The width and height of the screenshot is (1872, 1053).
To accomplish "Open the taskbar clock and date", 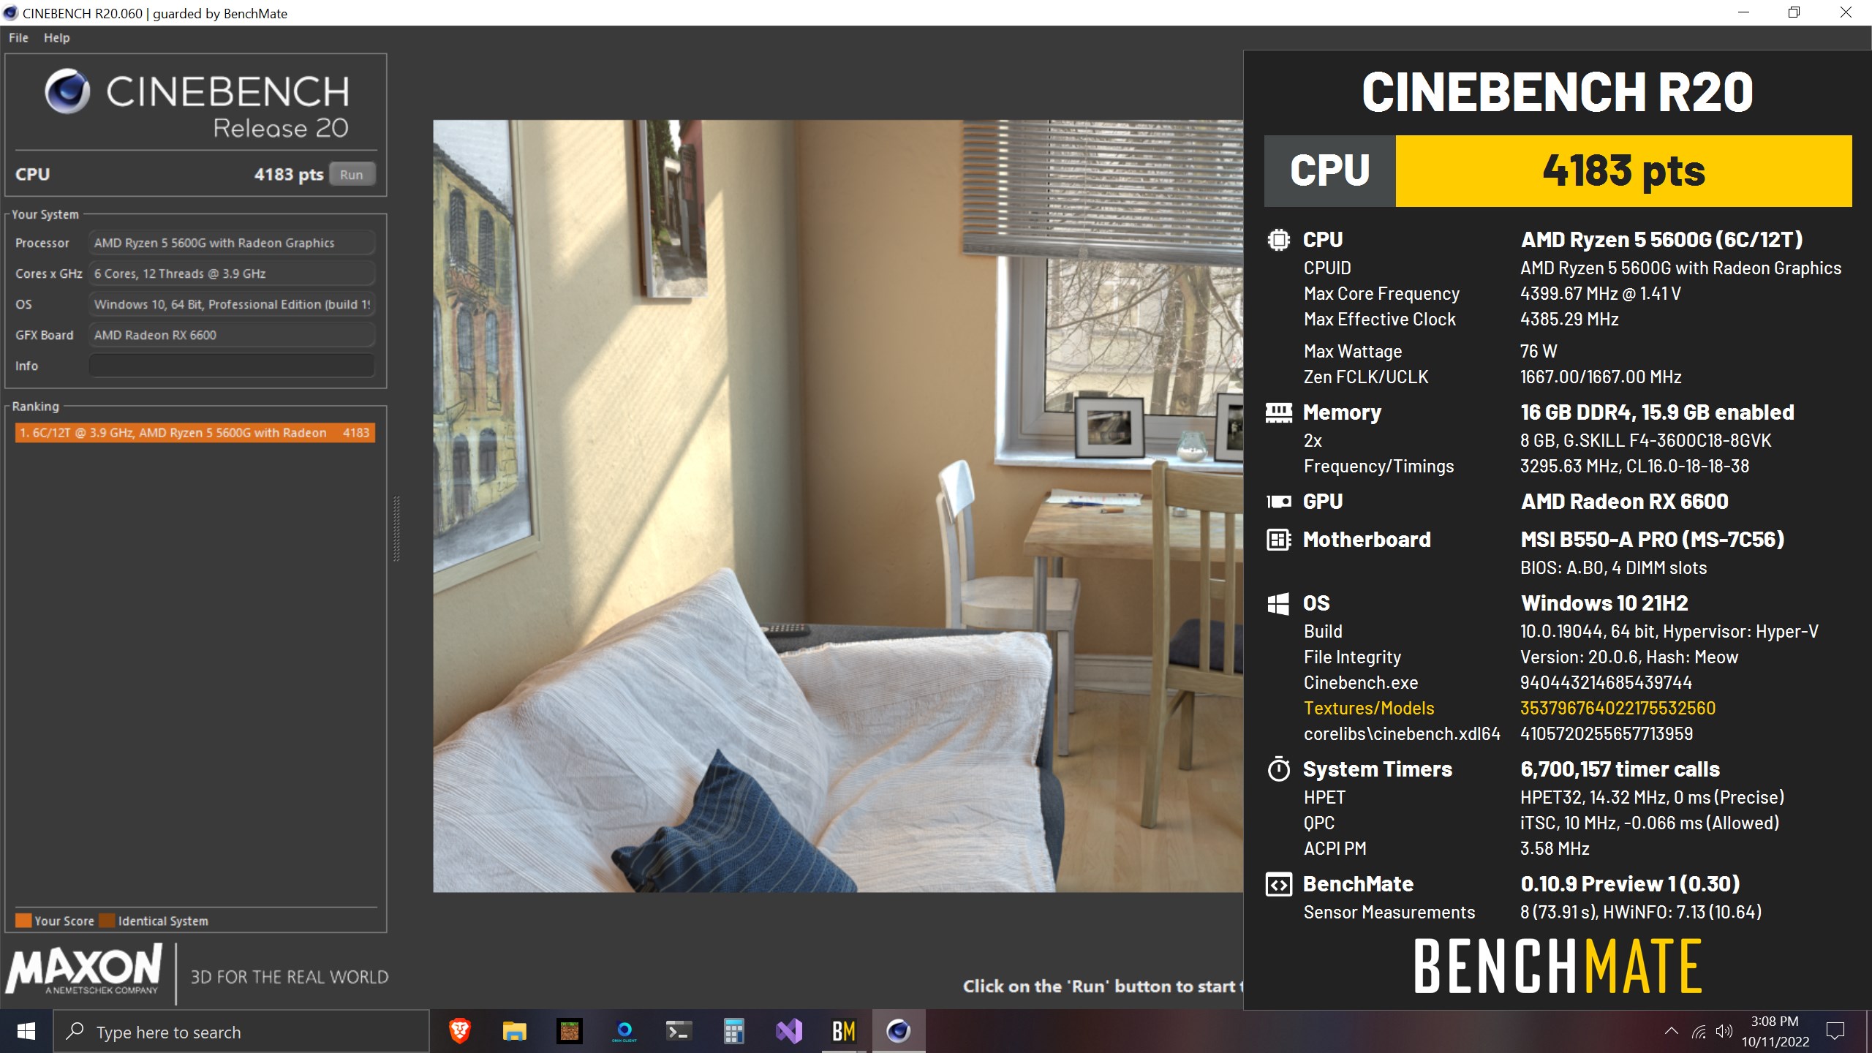I will (1775, 1032).
